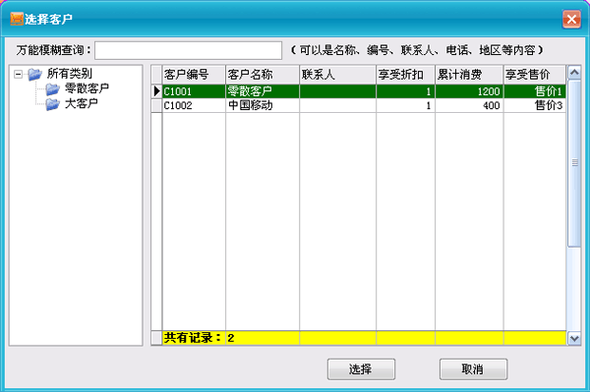Sort by 客户编号 column header
Image resolution: width=590 pixels, height=392 pixels.
pyautogui.click(x=194, y=75)
